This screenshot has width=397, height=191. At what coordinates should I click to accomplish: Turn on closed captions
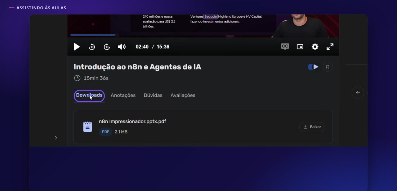coord(285,47)
